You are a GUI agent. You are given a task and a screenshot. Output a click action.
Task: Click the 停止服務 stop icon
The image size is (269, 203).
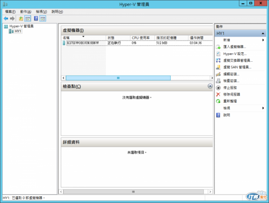click(218, 88)
